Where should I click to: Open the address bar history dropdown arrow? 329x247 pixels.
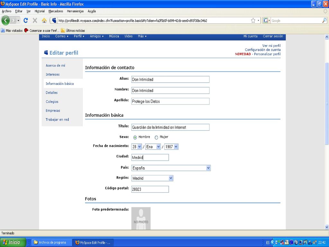click(259, 20)
